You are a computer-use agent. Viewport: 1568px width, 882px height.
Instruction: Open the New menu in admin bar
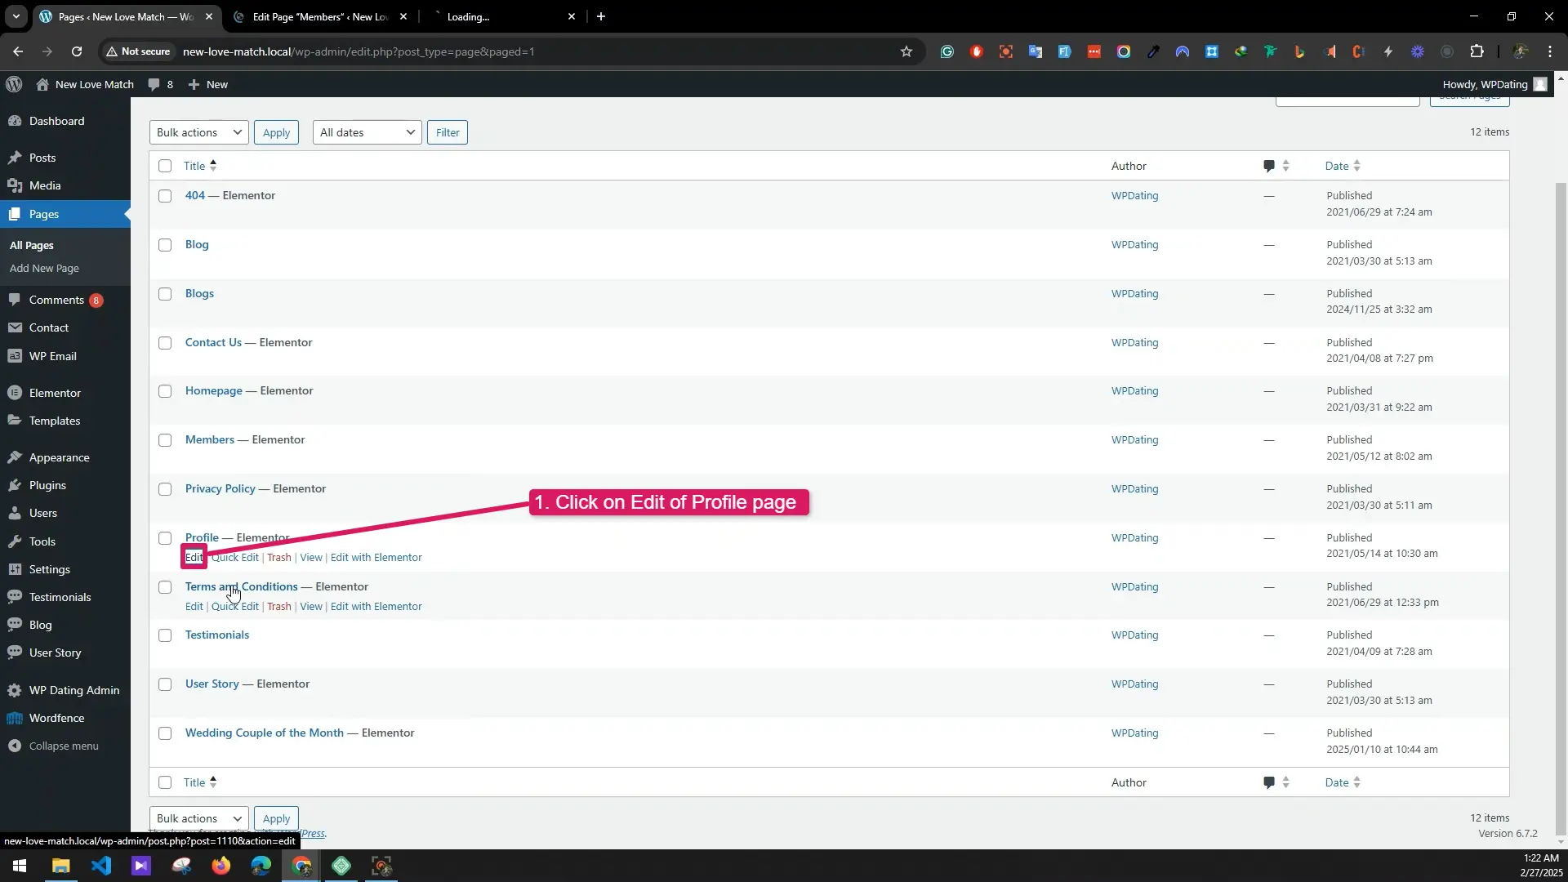208,84
